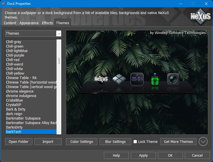Switch to the Appearance tab

click(29, 23)
